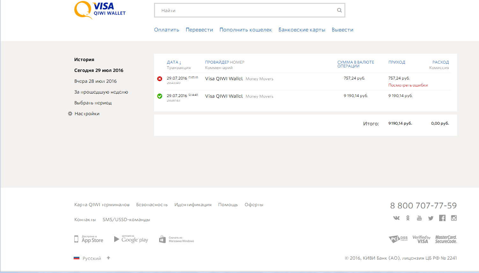Click the App Store download badge
The height and width of the screenshot is (273, 479).
[89, 239]
